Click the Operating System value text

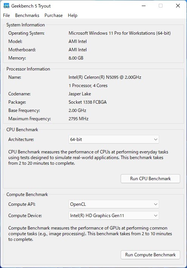[x=120, y=33]
